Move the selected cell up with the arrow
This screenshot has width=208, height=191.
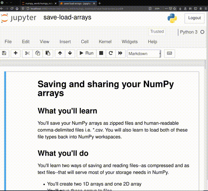pos(60,53)
